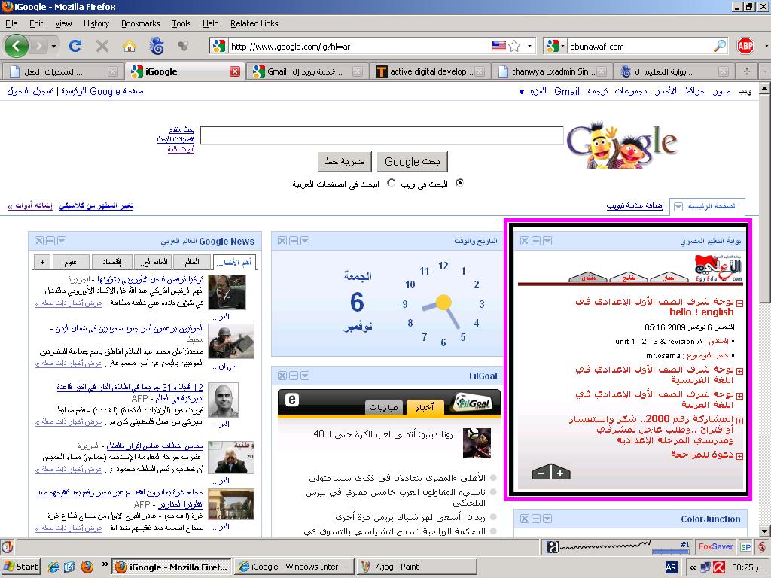
Task: Open the 'ترجمة' translate link
Action: click(597, 91)
